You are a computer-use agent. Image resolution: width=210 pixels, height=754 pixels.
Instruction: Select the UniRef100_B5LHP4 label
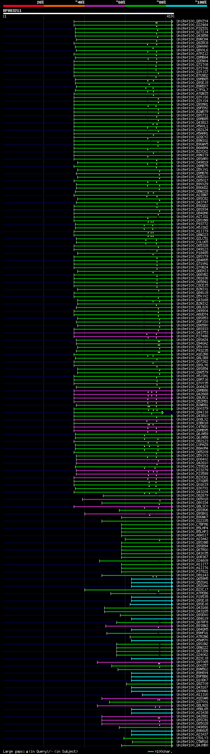pos(192,528)
